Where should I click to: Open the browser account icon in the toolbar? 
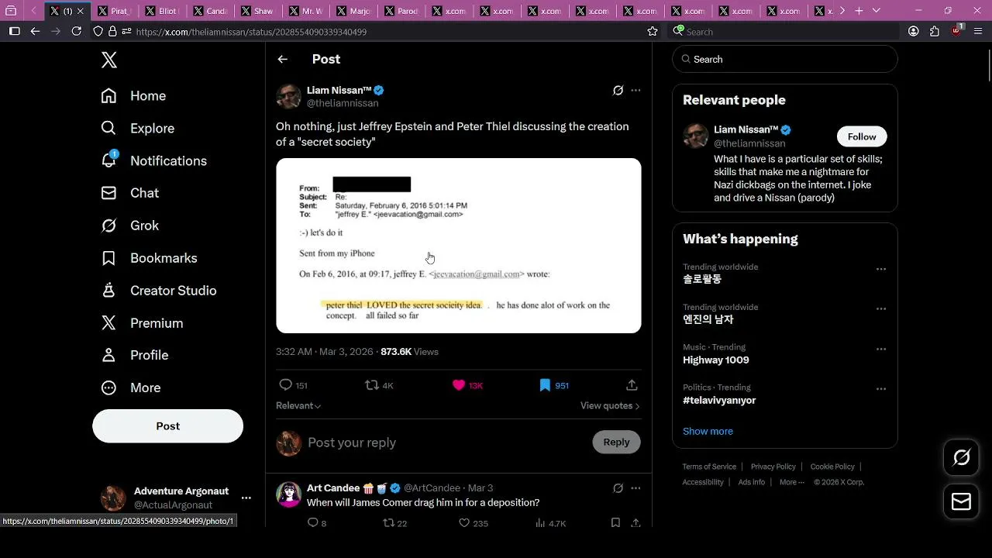914,32
